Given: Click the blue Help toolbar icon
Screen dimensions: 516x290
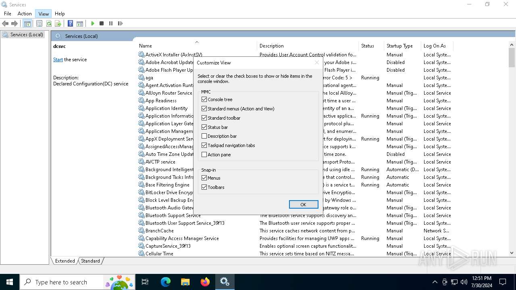Looking at the screenshot, I should click(71, 23).
